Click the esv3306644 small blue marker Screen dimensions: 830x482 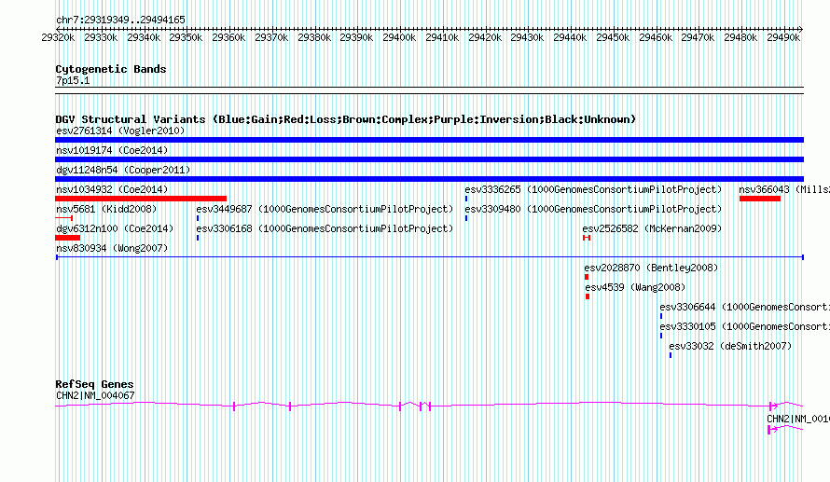click(660, 316)
